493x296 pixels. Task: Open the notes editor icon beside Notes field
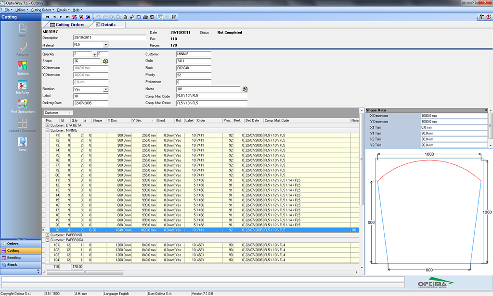[245, 89]
